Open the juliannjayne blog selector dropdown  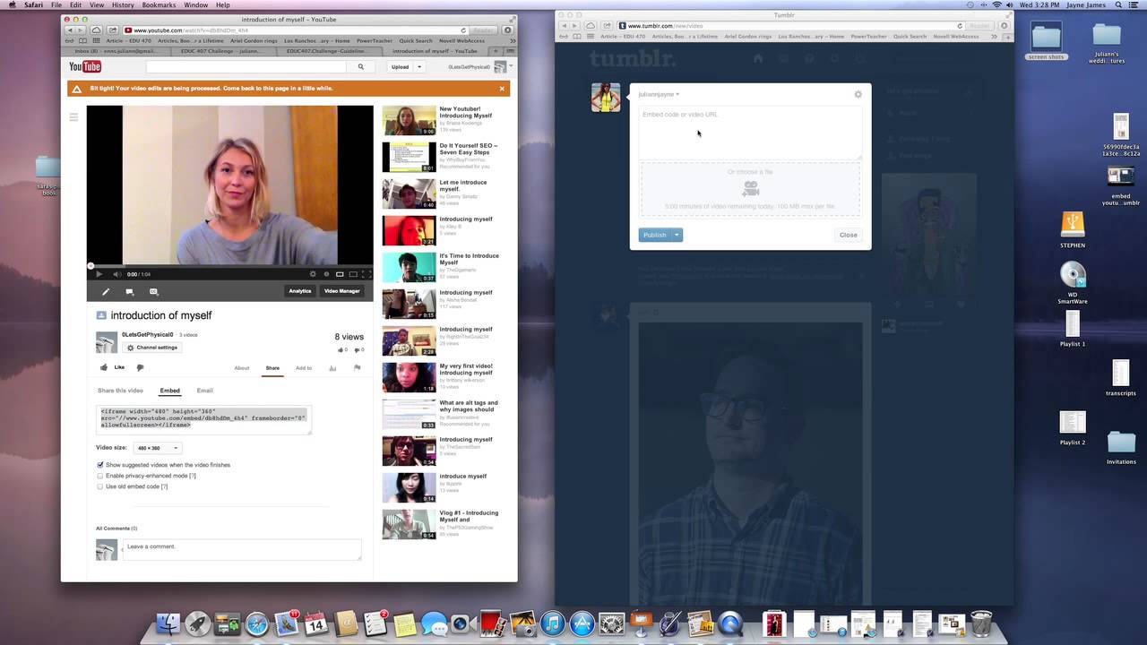point(659,94)
